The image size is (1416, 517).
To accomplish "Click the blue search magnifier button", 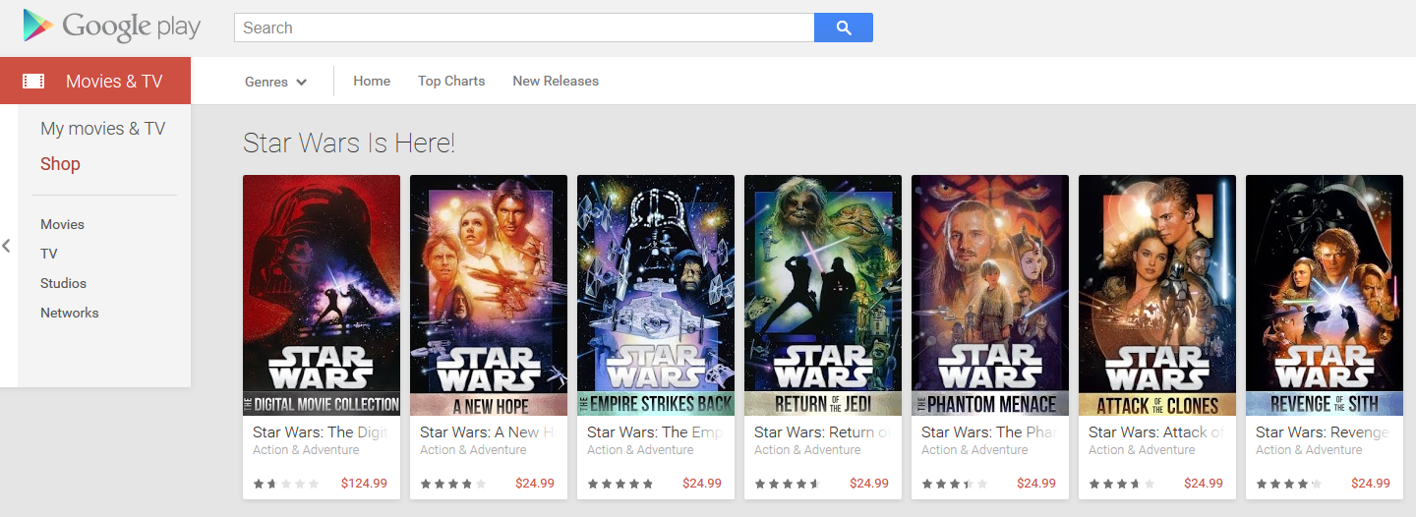I will pos(843,28).
